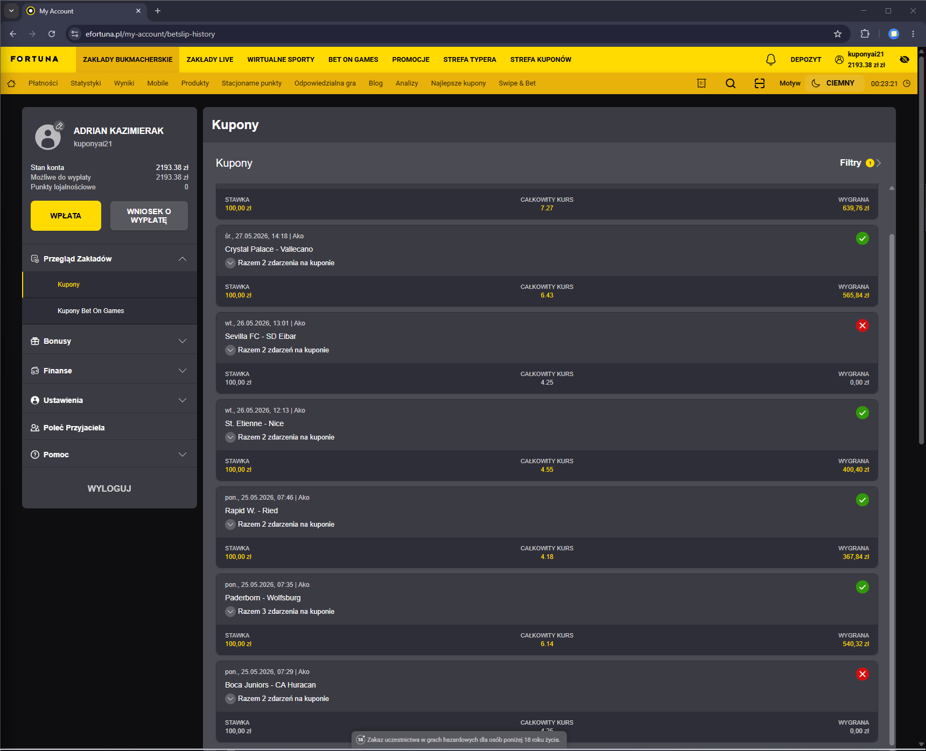Open Bet On Games tab

pos(353,60)
